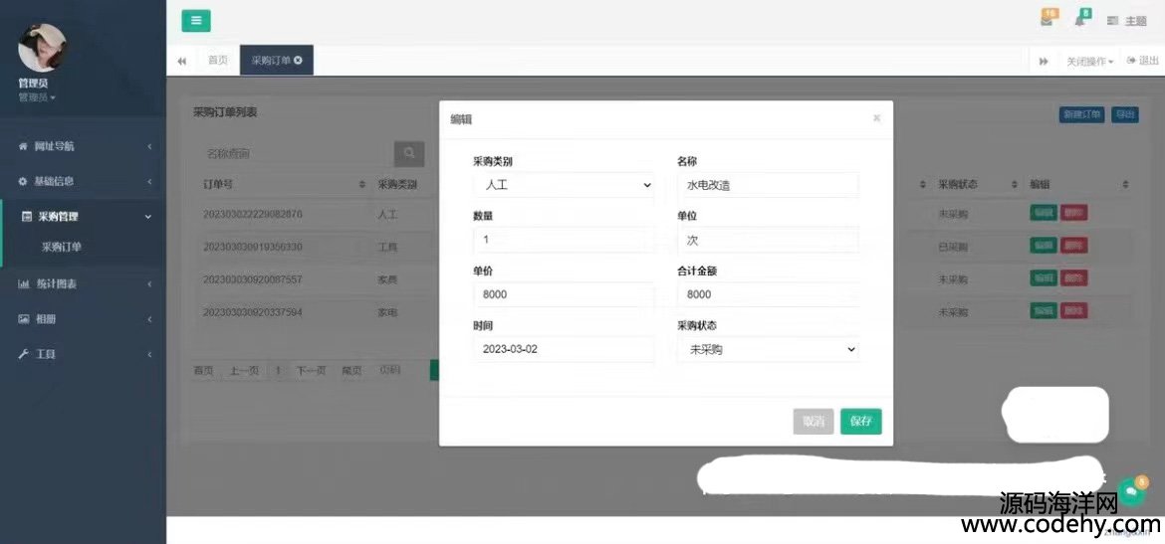The image size is (1165, 544).
Task: Click the 时间 date field showing 2023-03-02
Action: [563, 349]
